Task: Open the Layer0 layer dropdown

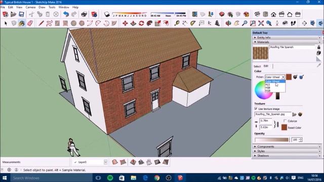Action: (x=106, y=162)
